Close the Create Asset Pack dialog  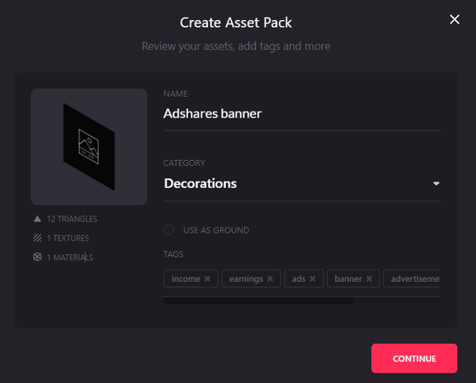[x=454, y=19]
